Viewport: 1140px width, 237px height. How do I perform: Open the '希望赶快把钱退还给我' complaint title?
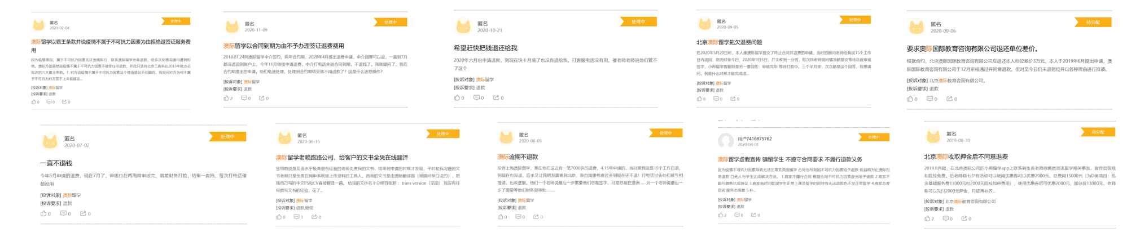pos(485,48)
